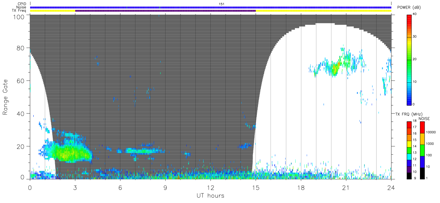
Task: Click the 1000 label on the NOISE legend
Action: [x=430, y=144]
